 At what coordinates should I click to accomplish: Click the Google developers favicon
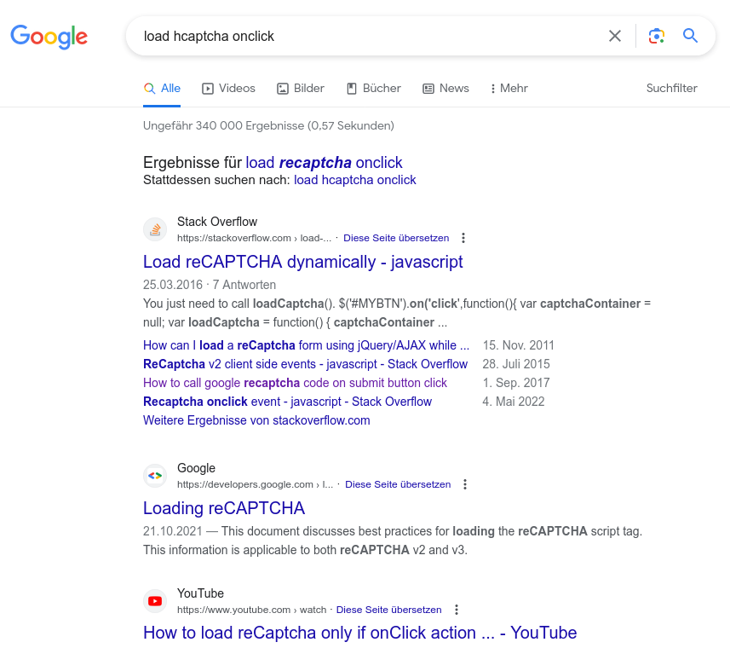(154, 475)
